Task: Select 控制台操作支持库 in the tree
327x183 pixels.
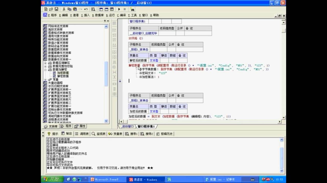Action: 60,110
